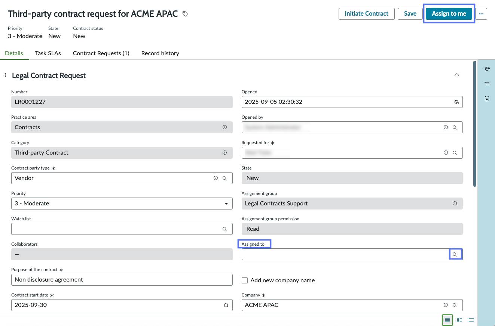Click the Assignment group permission value Read
Screen dimensions: 495x326
(x=253, y=229)
